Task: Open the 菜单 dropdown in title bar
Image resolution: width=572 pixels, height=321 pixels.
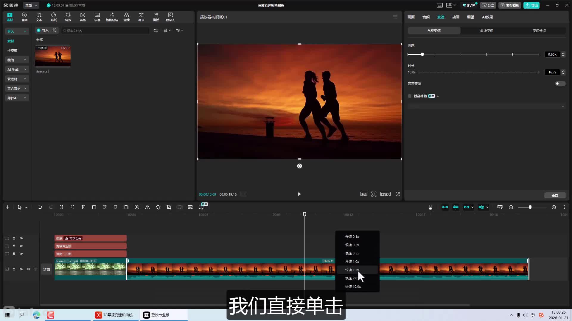Action: point(31,5)
